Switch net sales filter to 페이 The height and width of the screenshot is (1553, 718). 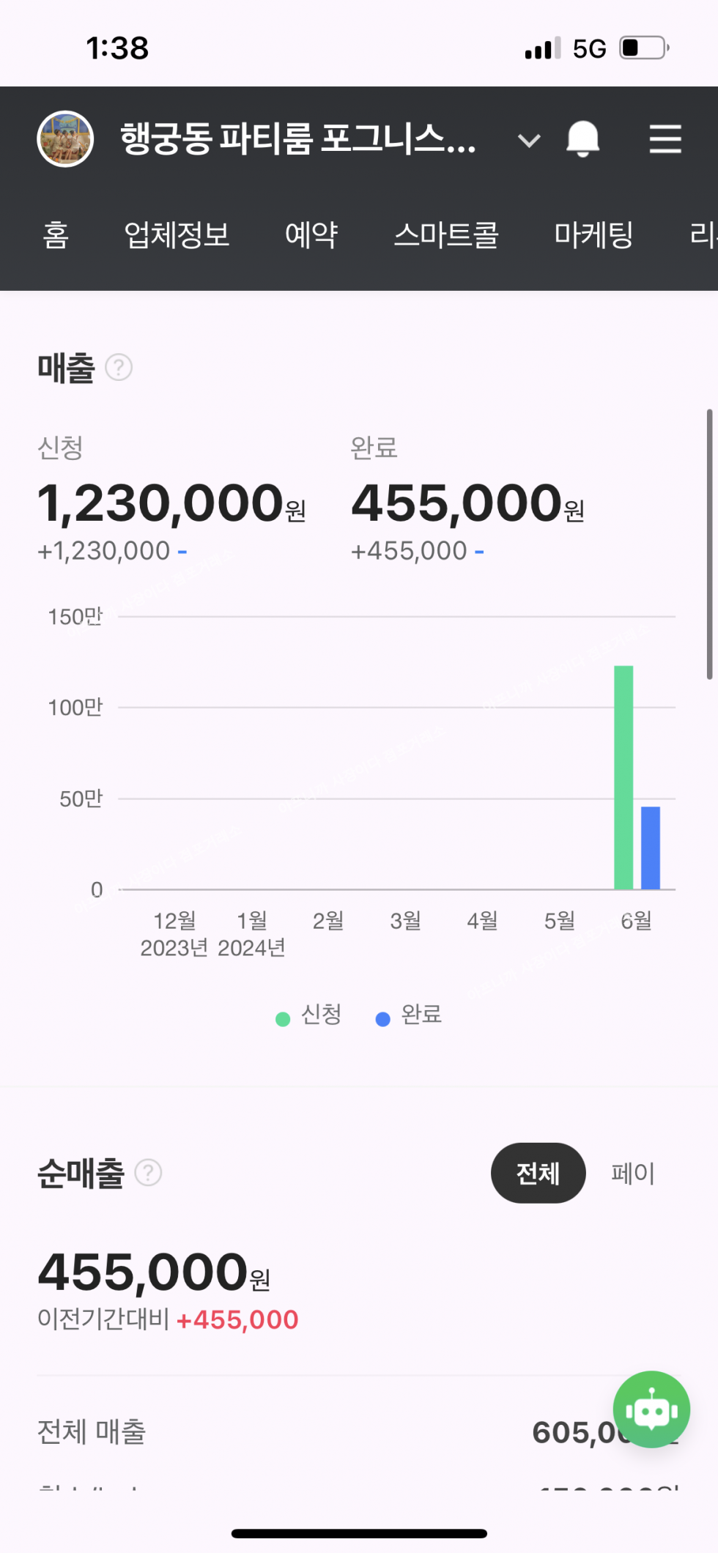click(x=632, y=1173)
